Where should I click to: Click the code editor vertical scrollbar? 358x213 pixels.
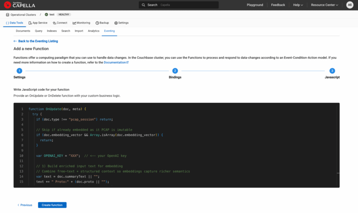(x=338, y=145)
